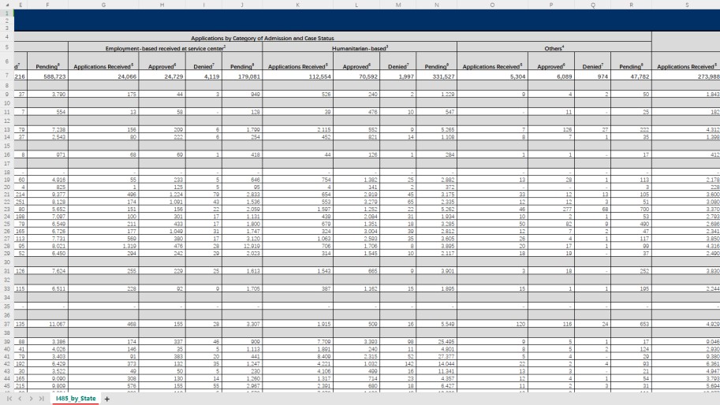The image size is (720, 405).
Task: Click the 'Humanitarian-based' group header
Action: pyautogui.click(x=360, y=48)
